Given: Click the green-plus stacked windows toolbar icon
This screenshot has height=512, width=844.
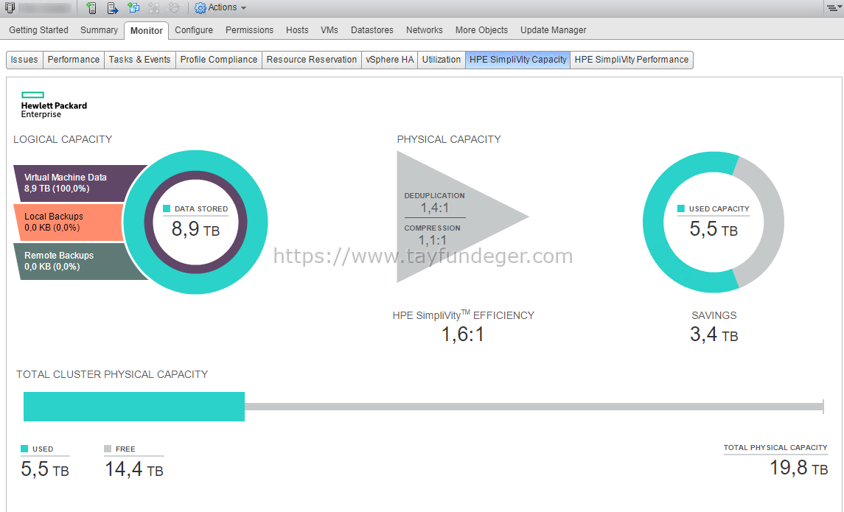Looking at the screenshot, I should pyautogui.click(x=133, y=7).
